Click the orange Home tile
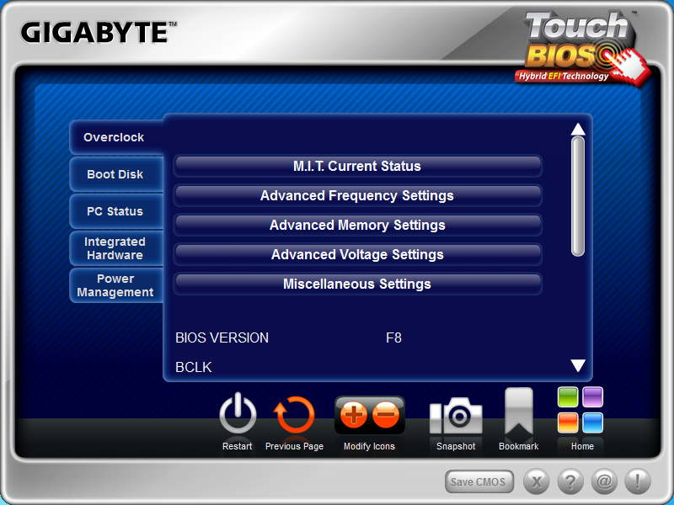Viewport: 674px width, 505px height. (568, 423)
